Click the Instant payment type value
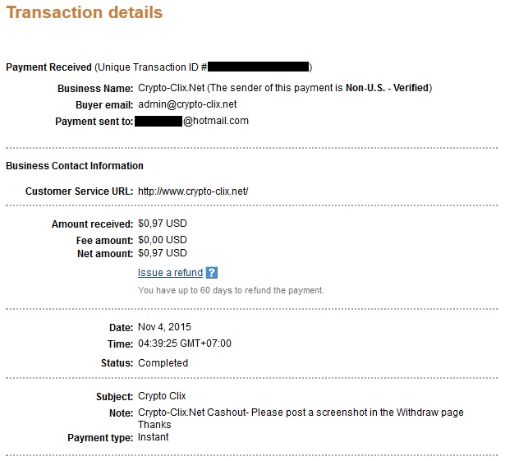This screenshot has height=461, width=505. [x=154, y=437]
